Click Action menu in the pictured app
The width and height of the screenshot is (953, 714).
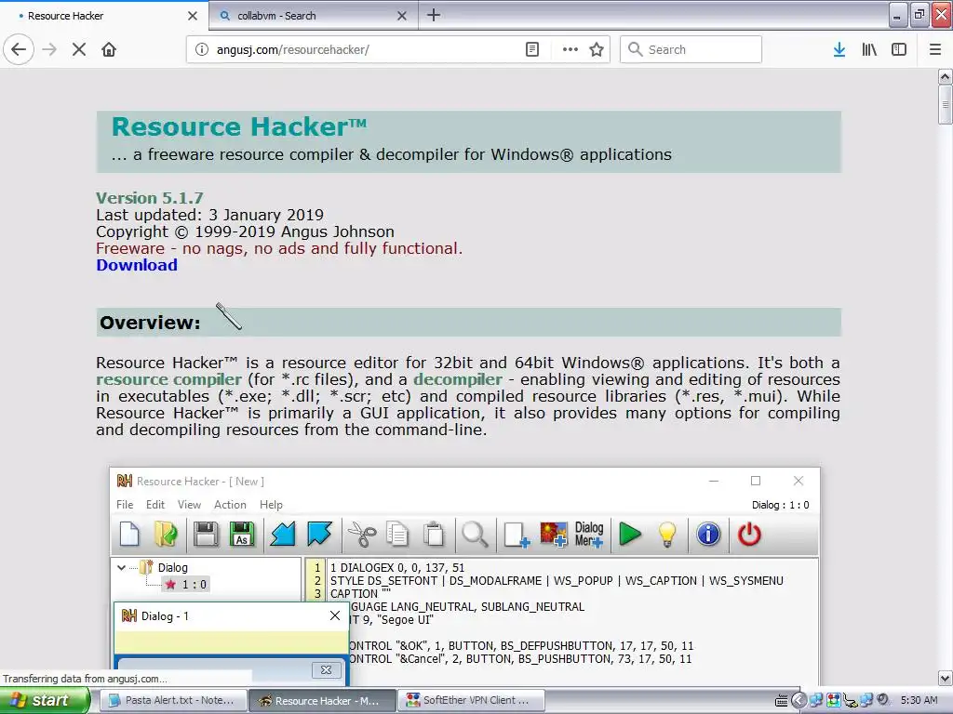point(230,505)
